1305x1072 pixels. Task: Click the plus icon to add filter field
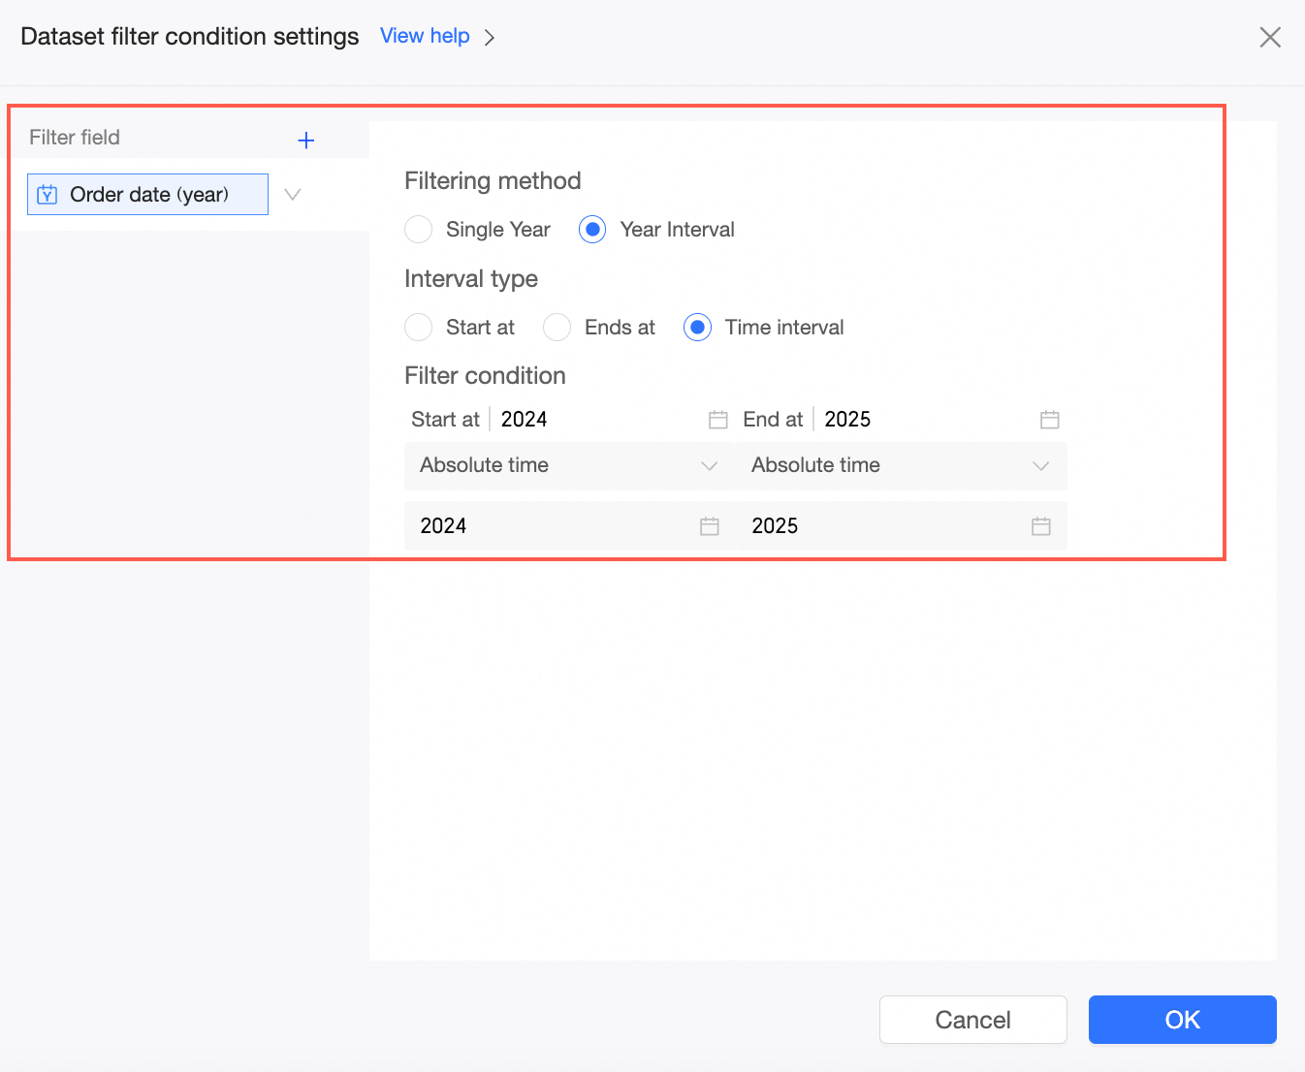306,141
